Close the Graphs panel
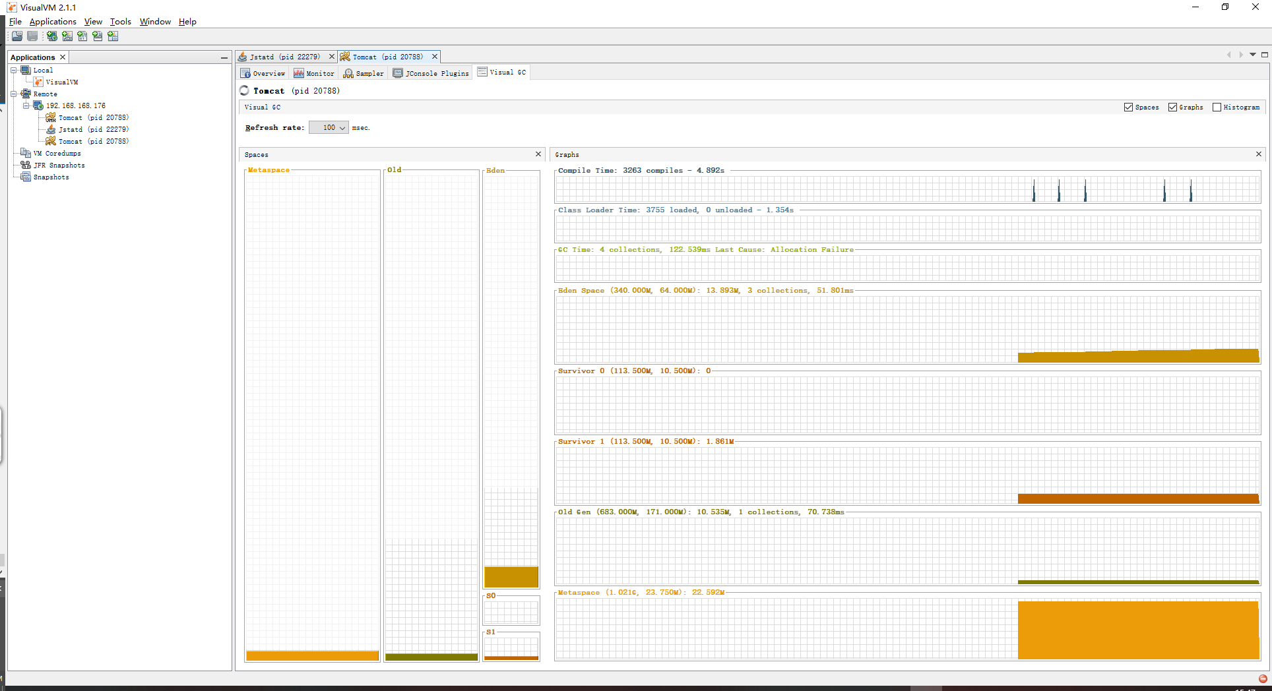The width and height of the screenshot is (1272, 691). pos(1259,154)
